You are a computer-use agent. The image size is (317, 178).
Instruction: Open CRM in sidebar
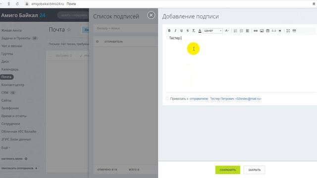(5, 92)
